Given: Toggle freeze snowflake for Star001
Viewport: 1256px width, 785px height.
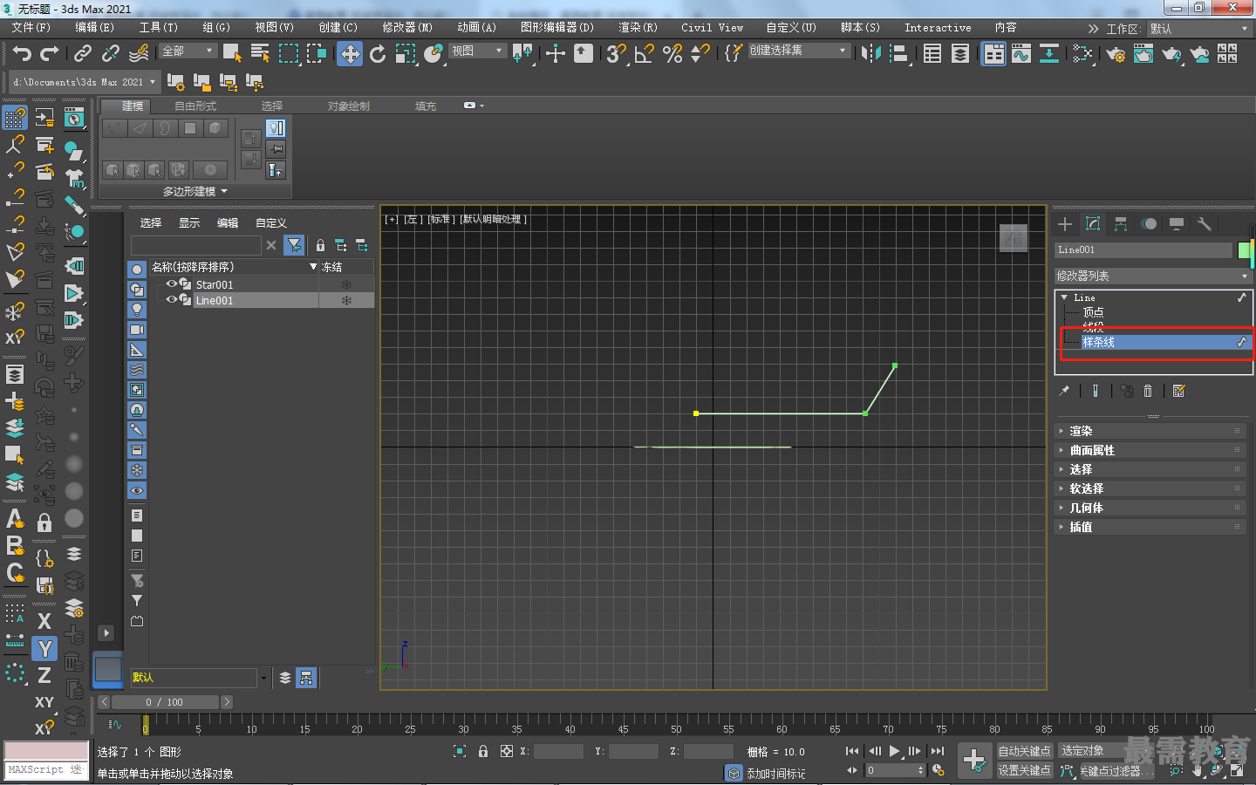Looking at the screenshot, I should (x=346, y=284).
